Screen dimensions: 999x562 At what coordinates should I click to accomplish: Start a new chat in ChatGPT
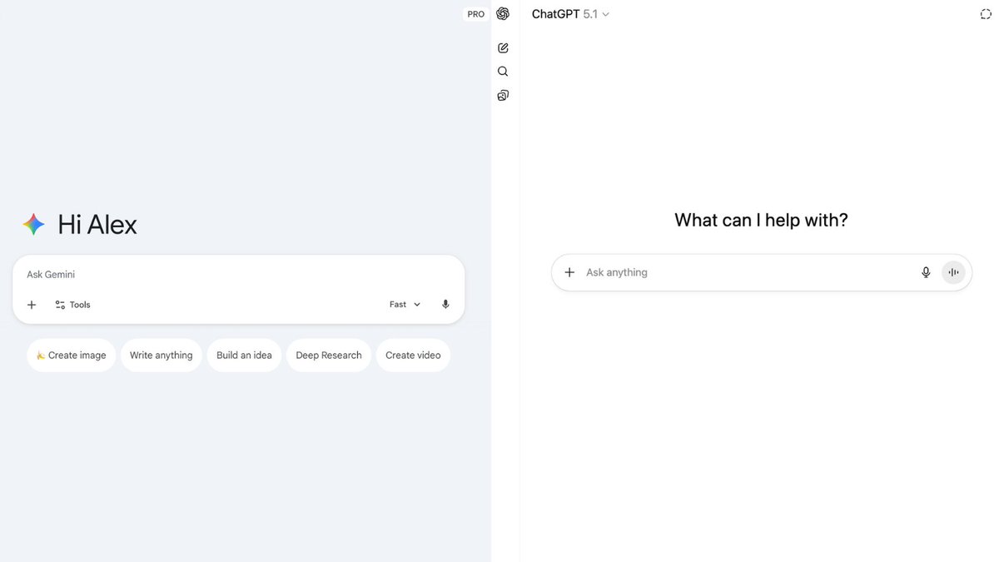(x=503, y=48)
